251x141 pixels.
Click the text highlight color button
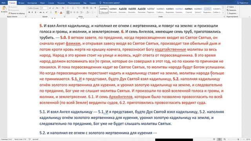(x=56, y=12)
